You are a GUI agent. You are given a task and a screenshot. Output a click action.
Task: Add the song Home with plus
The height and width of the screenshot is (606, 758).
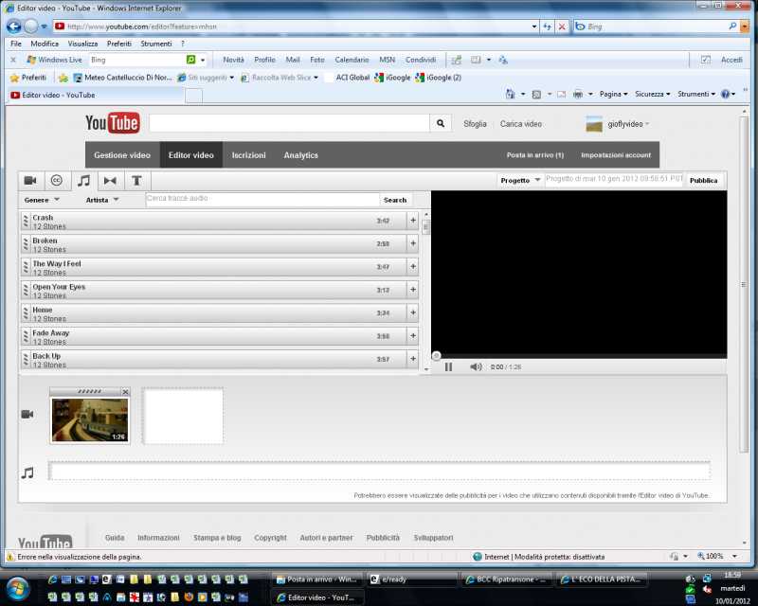(x=413, y=312)
